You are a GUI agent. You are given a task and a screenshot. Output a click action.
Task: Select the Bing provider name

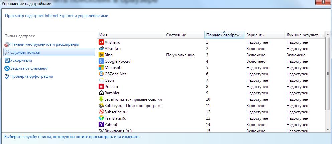109,55
